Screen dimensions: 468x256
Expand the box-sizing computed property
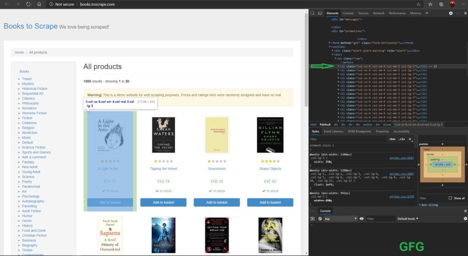(x=420, y=205)
